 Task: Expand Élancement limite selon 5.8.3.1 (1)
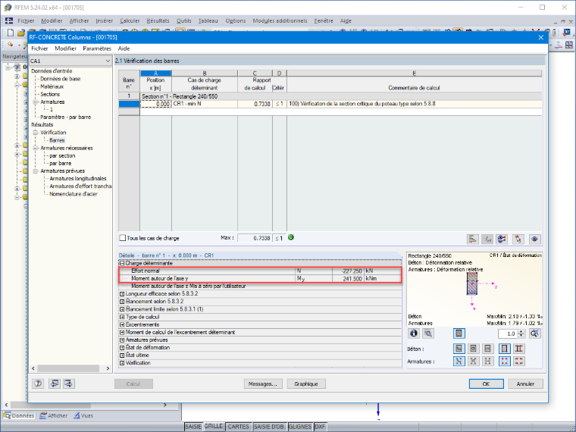coord(122,309)
